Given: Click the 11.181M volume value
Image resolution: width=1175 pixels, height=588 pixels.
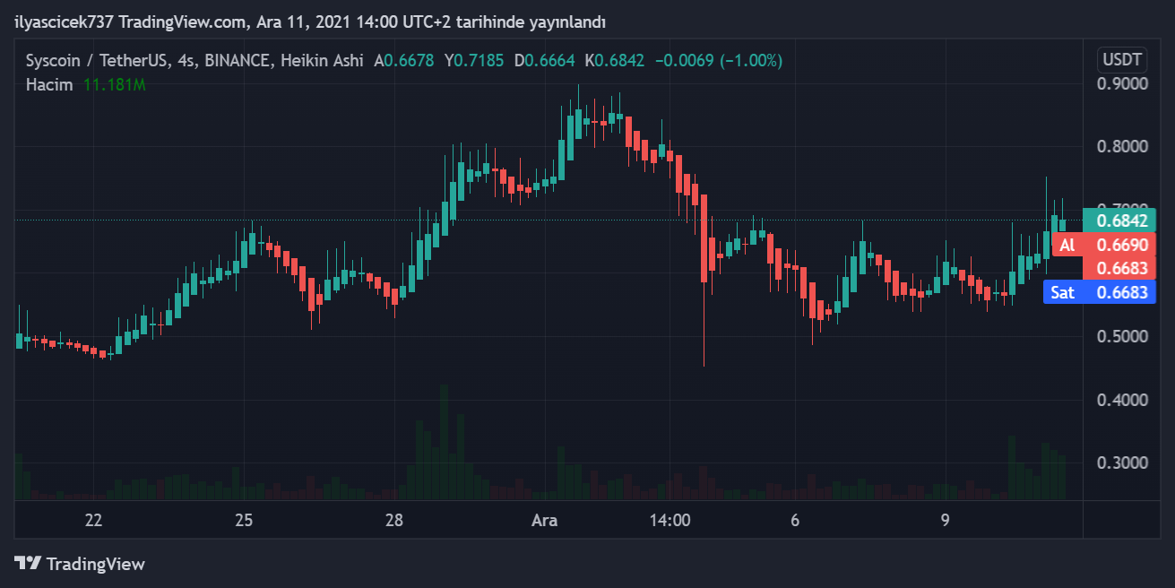Looking at the screenshot, I should [114, 85].
